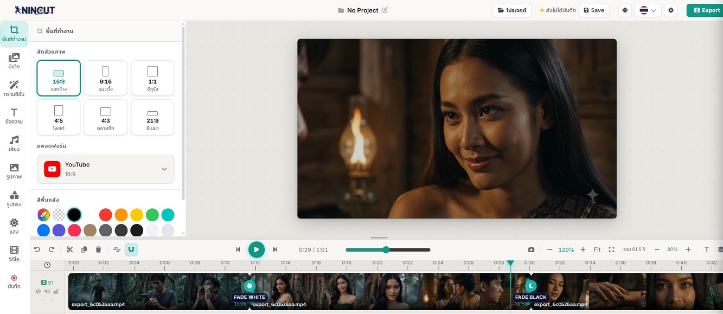Rename project with the pencil icon
This screenshot has height=314, width=723.
coord(385,10)
